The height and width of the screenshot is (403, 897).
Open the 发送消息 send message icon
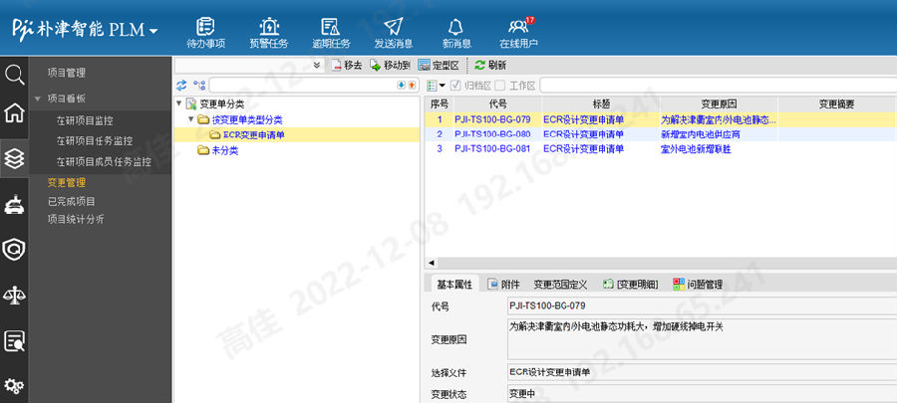coord(393,26)
